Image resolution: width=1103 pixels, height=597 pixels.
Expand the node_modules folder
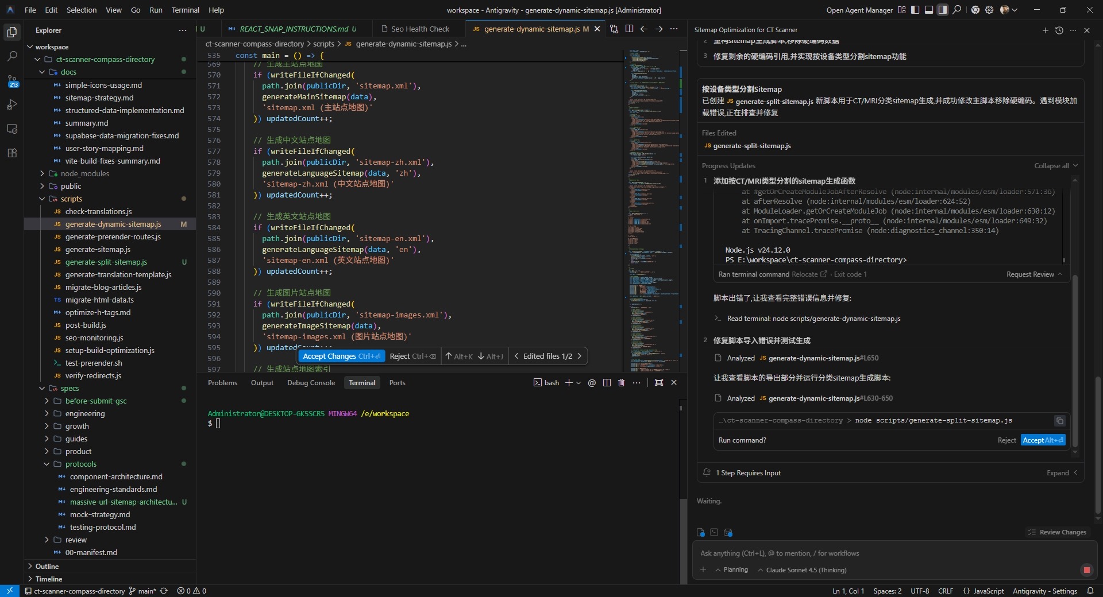coord(84,174)
